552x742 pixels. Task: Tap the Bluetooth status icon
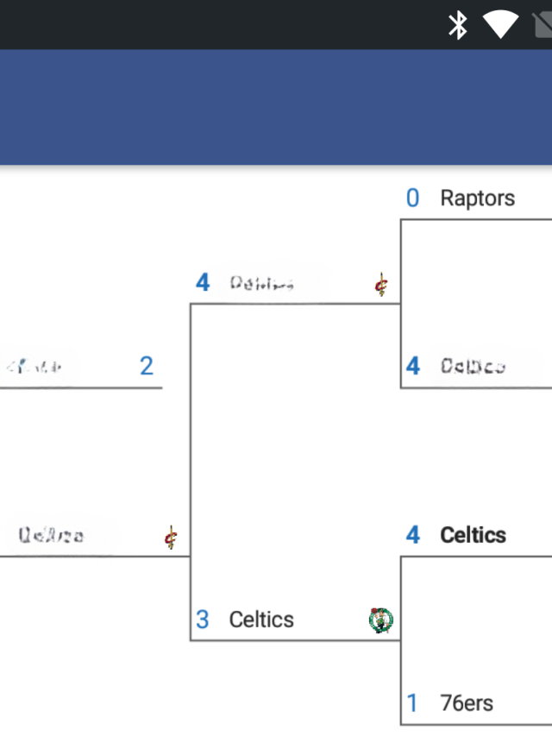(x=457, y=25)
